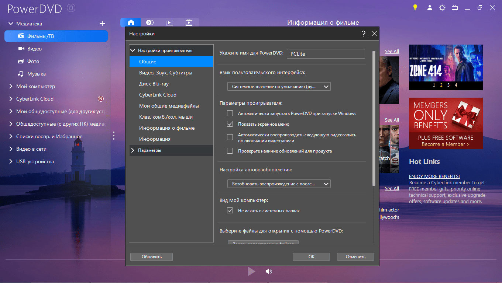Enable auto-play next video checkbox
502x283 pixels.
(230, 137)
